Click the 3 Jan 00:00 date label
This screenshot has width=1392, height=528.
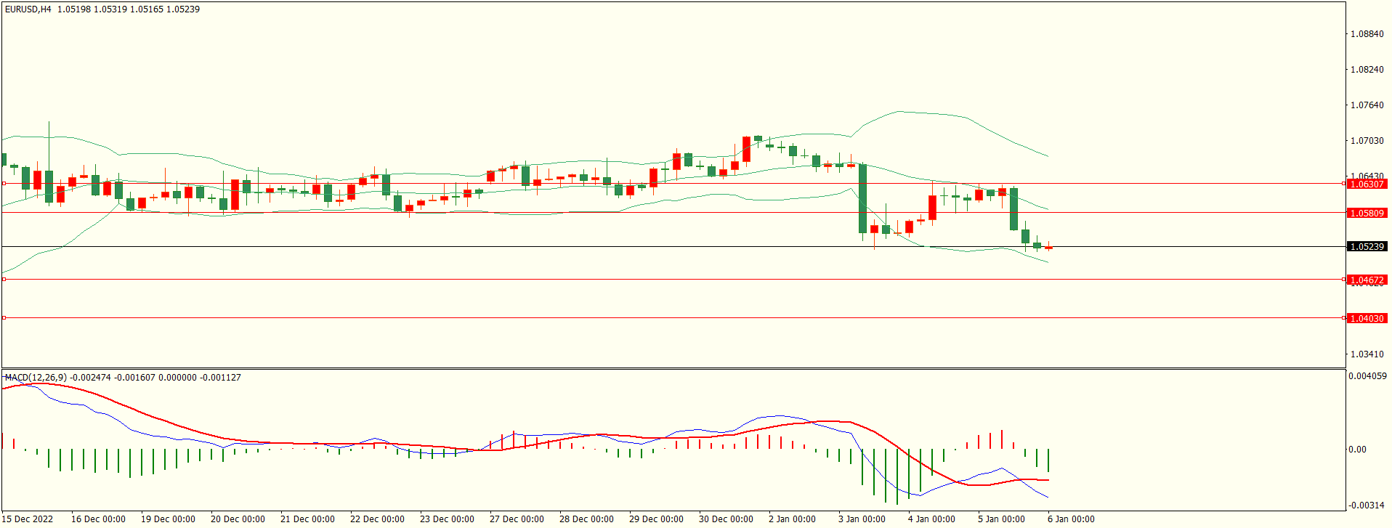pyautogui.click(x=862, y=519)
